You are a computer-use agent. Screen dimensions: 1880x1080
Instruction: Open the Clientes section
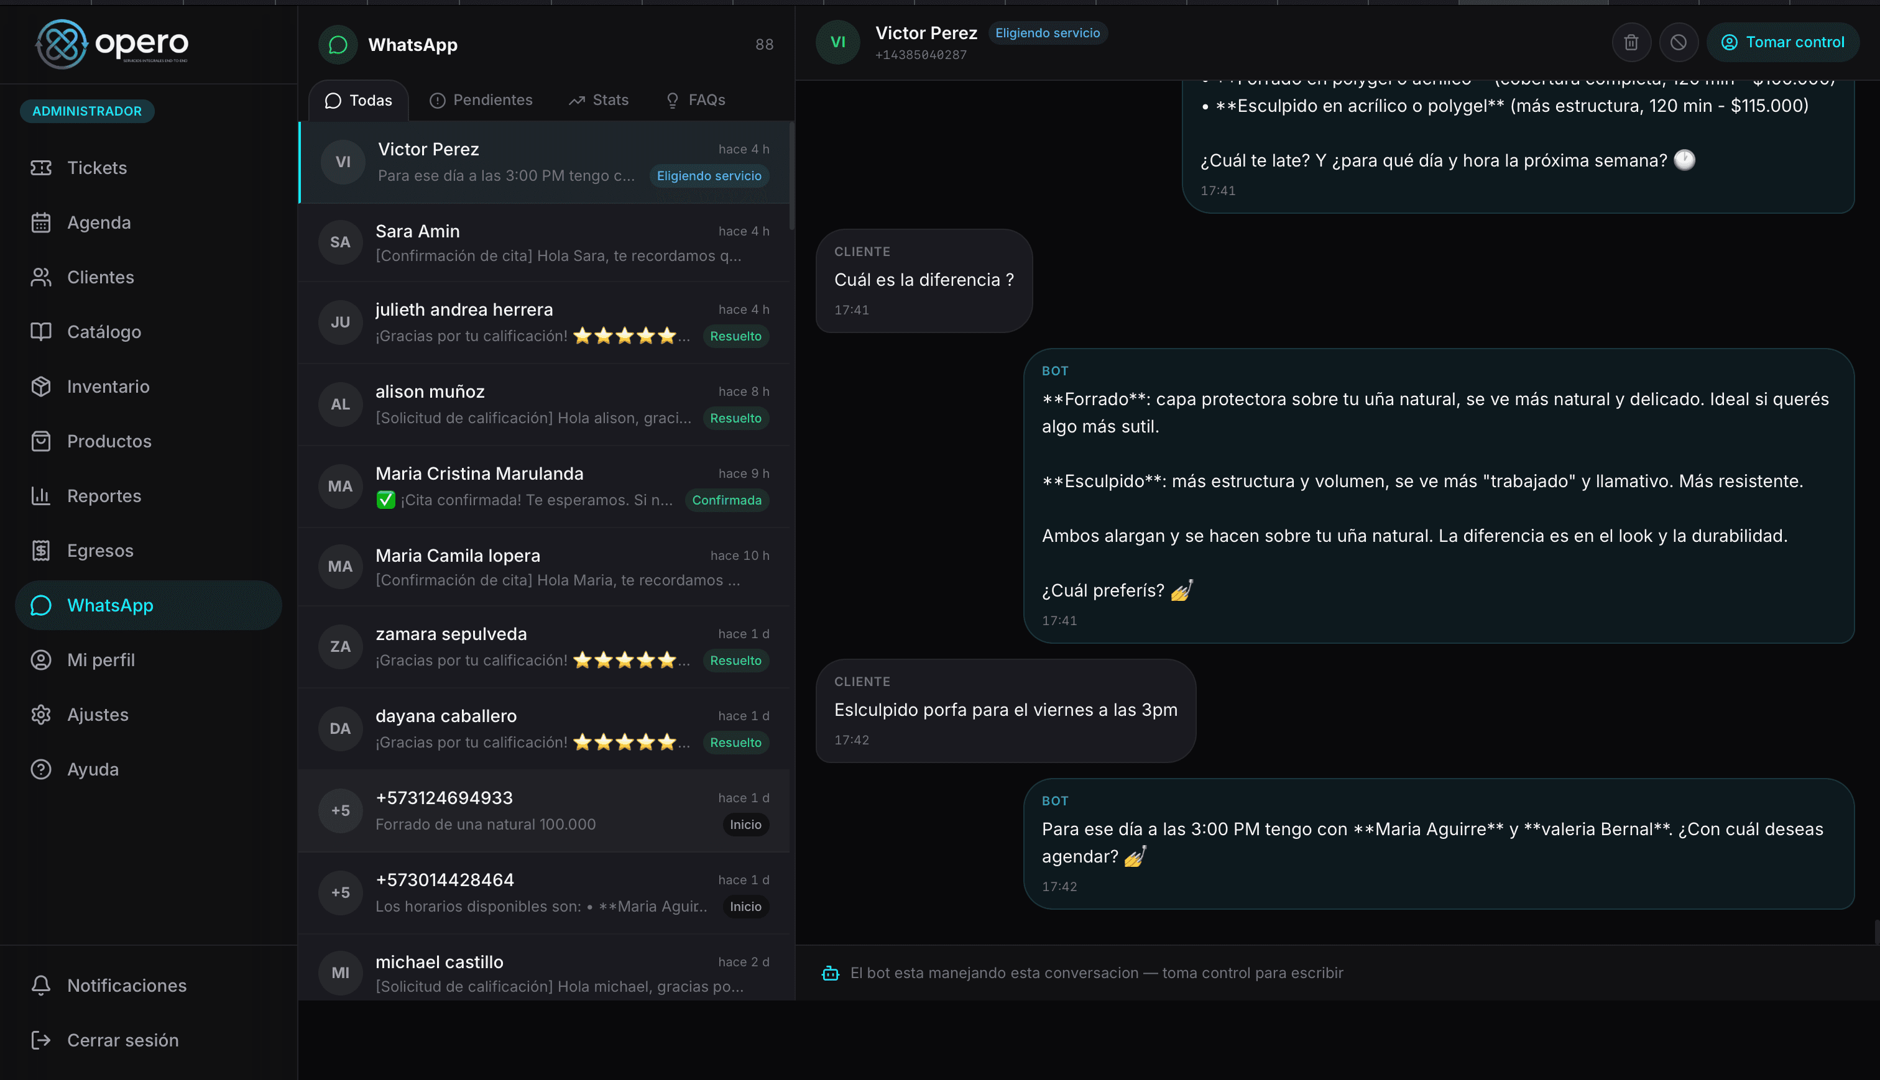(x=99, y=277)
